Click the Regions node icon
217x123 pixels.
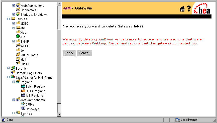[18, 81]
